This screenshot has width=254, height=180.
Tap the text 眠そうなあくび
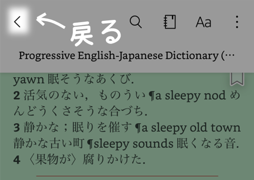[x=90, y=79]
